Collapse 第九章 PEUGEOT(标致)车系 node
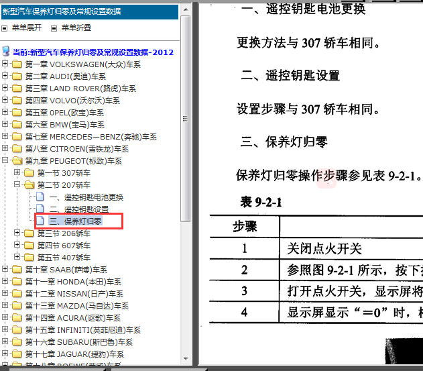 pos(5,160)
